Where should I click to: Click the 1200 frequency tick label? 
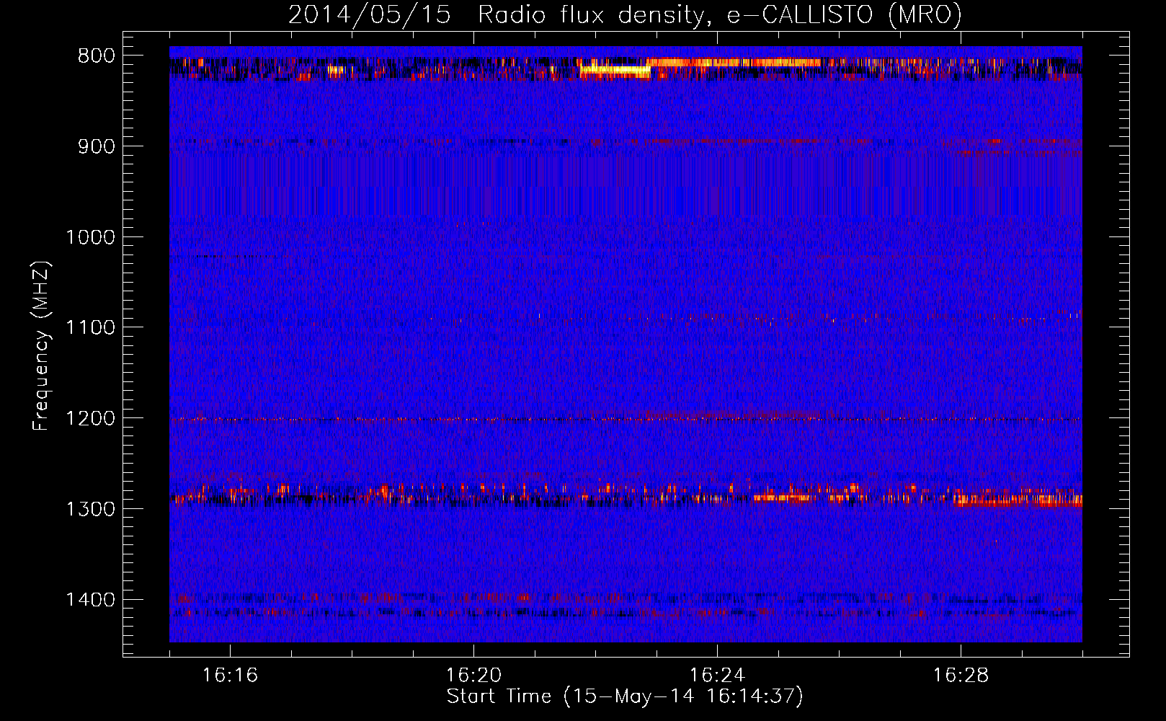[x=90, y=419]
